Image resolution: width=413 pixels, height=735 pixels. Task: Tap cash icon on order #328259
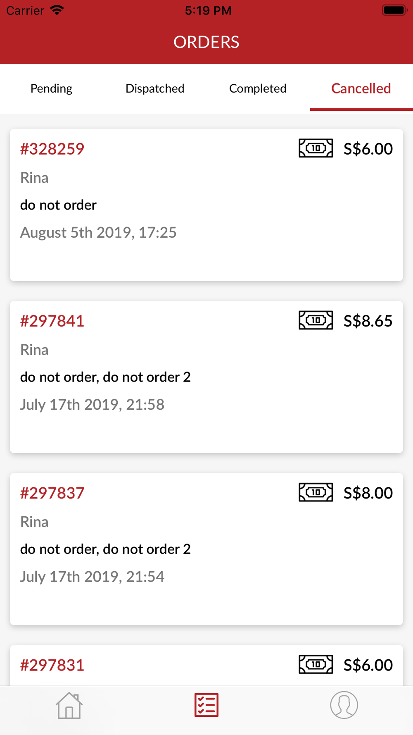click(x=316, y=148)
